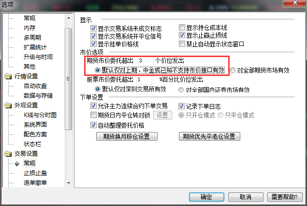Select K线与分时图 in the tree
Image resolution: width=307 pixels, height=206 pixels.
40,115
